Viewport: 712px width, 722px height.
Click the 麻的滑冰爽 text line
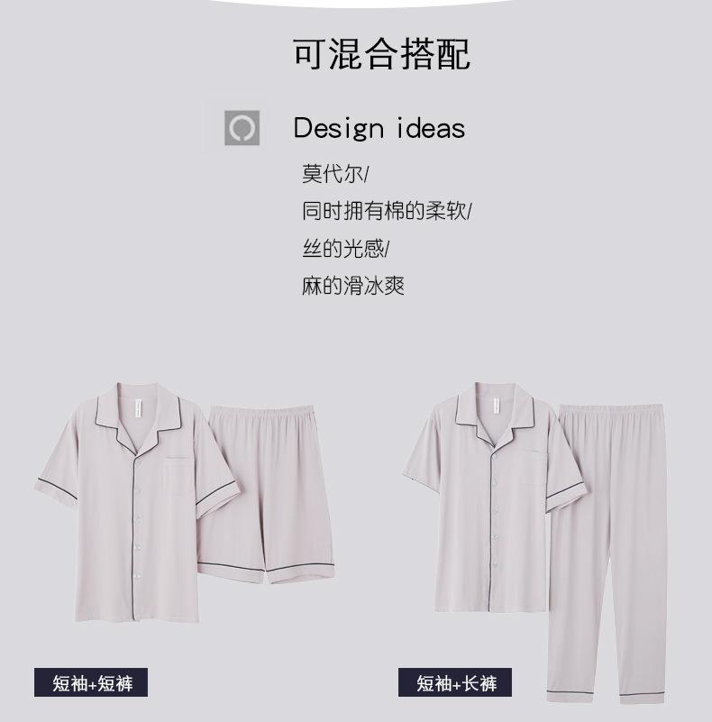(x=353, y=286)
